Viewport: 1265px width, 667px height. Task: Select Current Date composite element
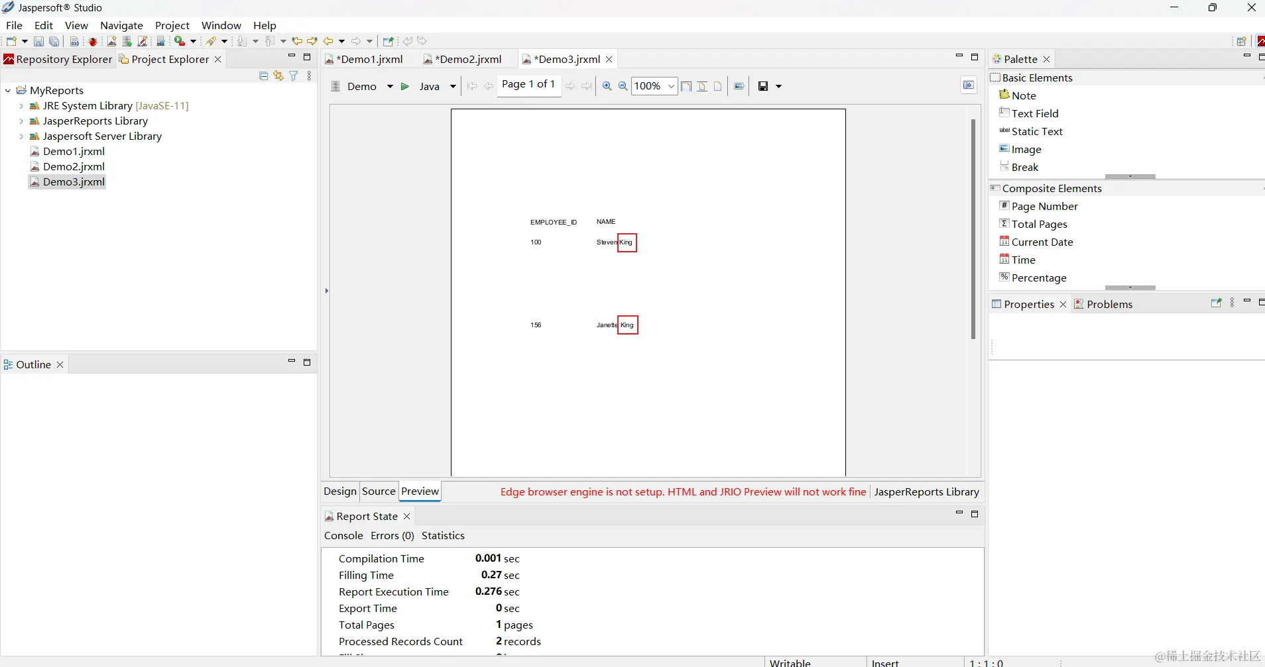point(1036,242)
